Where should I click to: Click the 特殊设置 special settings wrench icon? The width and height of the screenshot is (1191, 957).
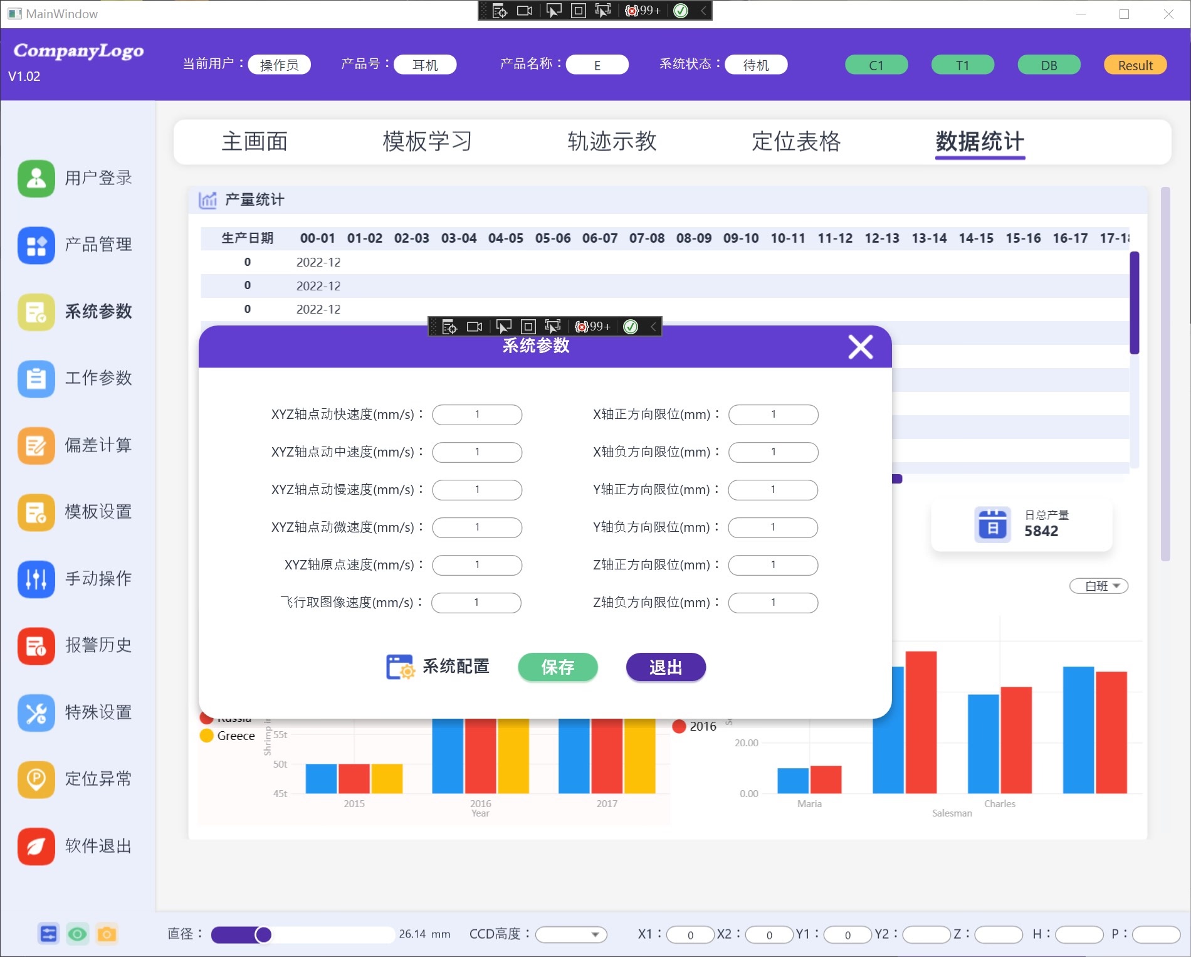point(36,713)
